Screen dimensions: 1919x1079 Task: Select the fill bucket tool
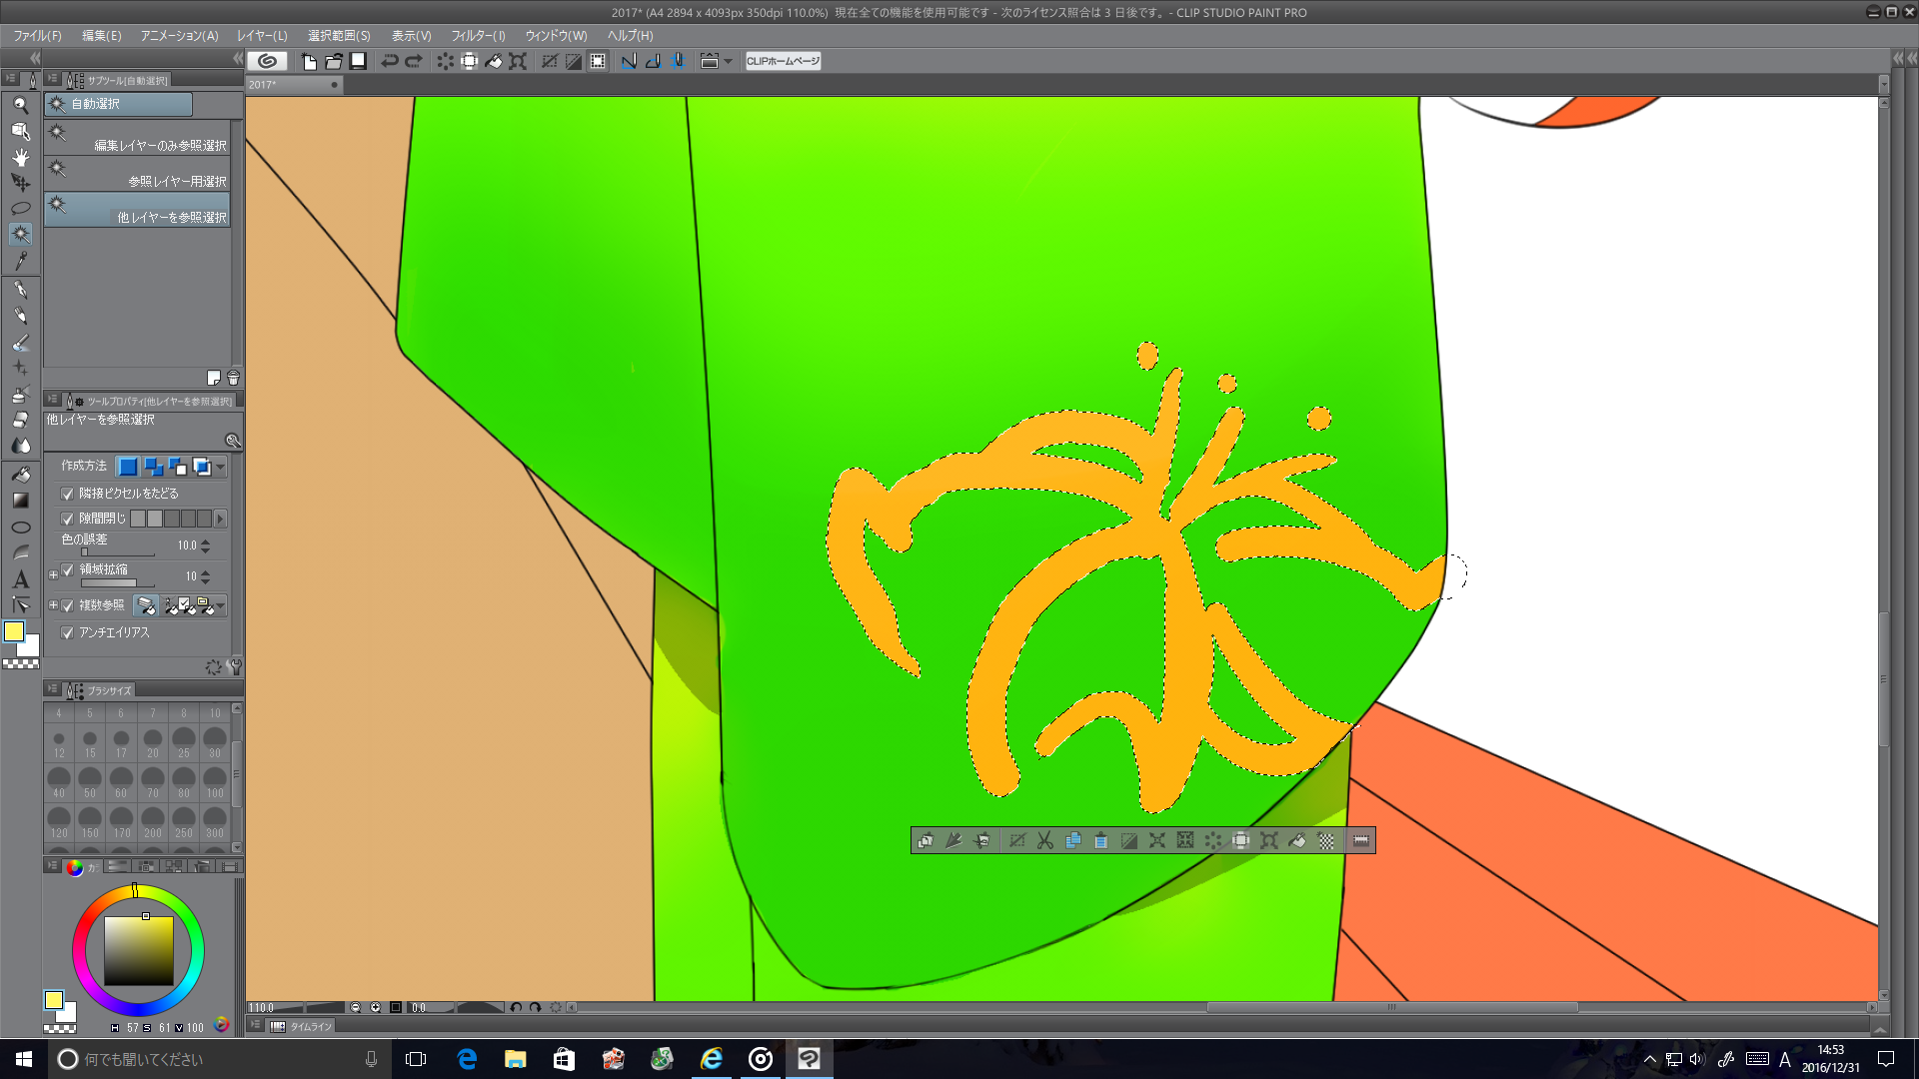20,474
